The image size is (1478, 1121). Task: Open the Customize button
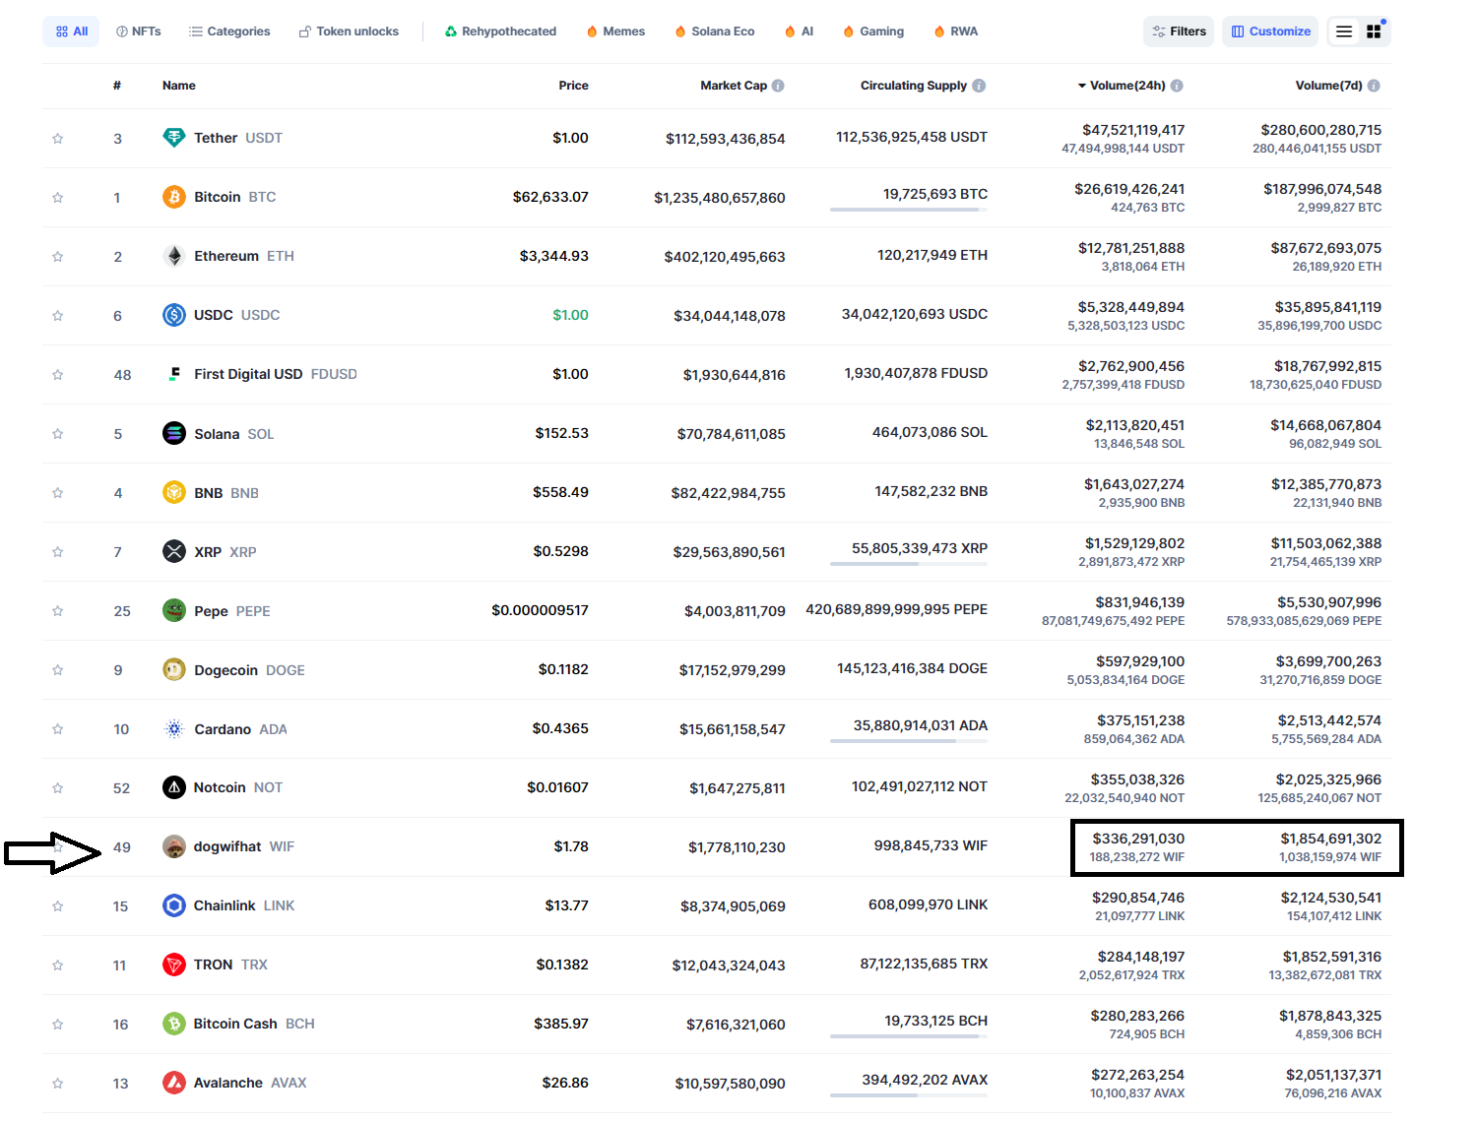coord(1271,31)
